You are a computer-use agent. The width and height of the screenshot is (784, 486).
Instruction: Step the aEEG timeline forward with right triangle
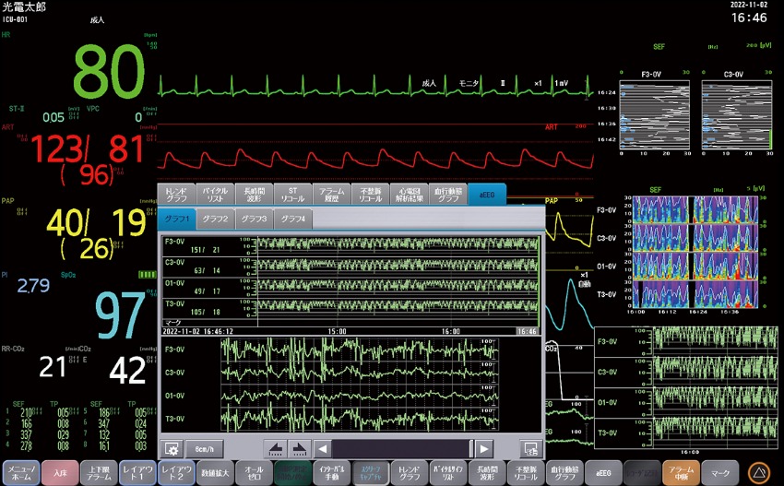click(x=483, y=449)
